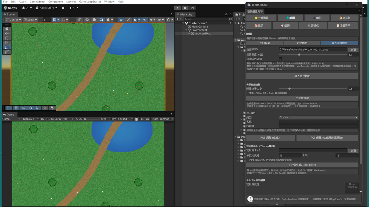Image resolution: width=369 pixels, height=207 pixels.
Task: Toggle Stats in Game view
Action: click(155, 119)
